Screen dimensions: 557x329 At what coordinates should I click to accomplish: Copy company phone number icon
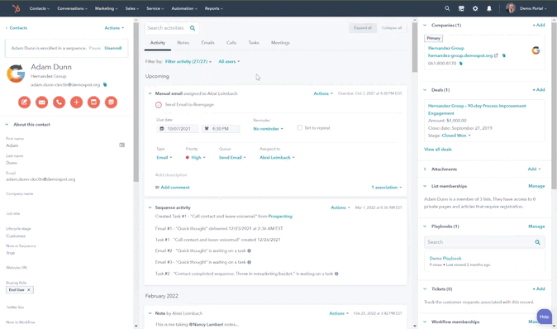click(461, 64)
